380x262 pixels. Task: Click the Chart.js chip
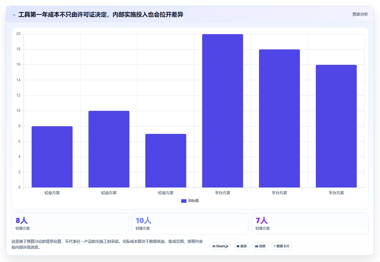pyautogui.click(x=220, y=246)
